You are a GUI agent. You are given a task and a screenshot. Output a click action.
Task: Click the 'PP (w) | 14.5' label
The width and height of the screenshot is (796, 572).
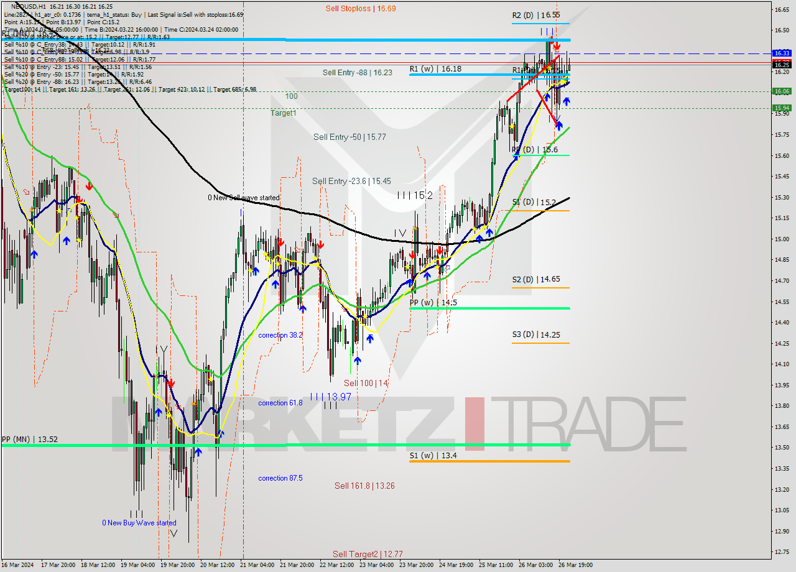point(433,302)
